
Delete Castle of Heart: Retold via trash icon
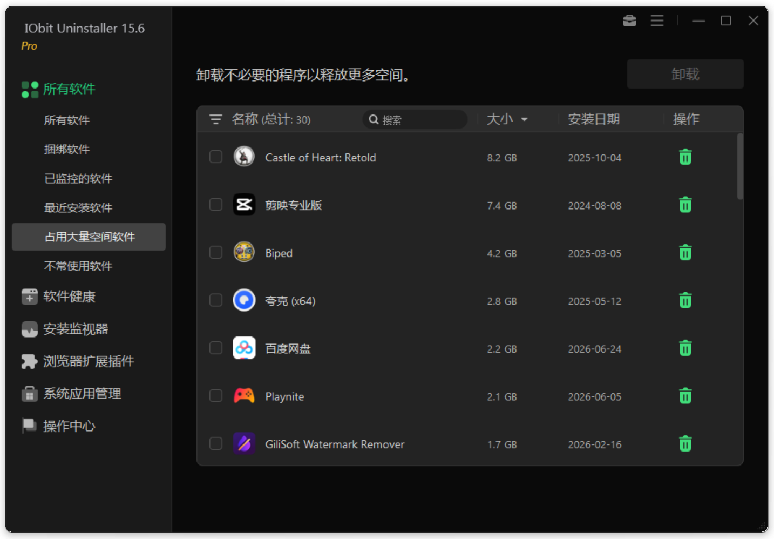(685, 157)
